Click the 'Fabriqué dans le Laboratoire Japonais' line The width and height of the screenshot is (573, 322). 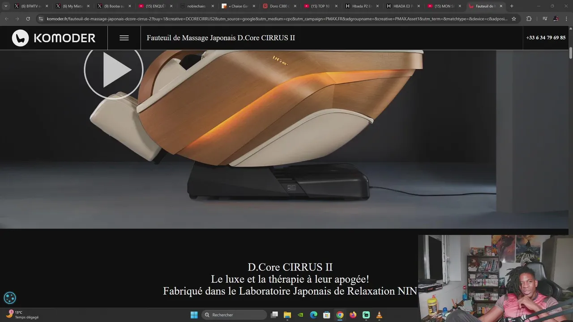(290, 291)
